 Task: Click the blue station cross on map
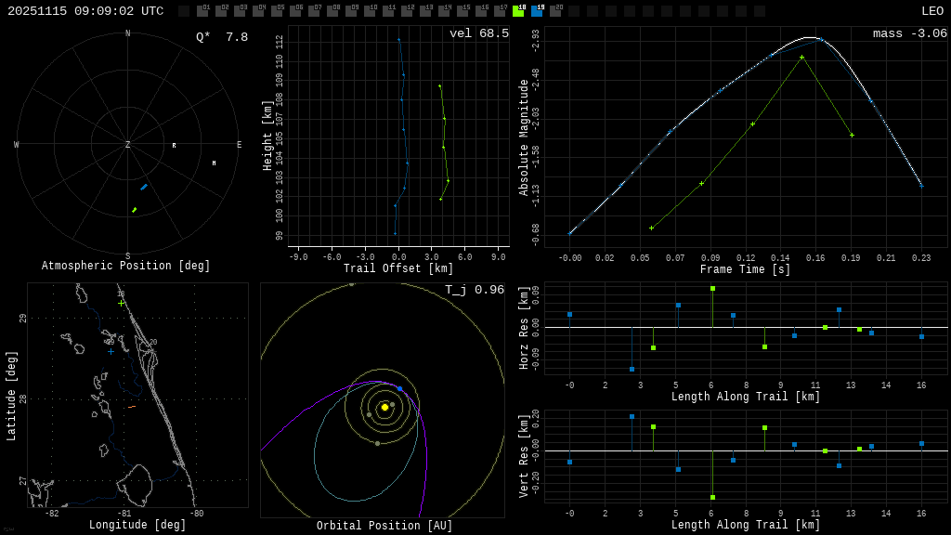click(x=111, y=351)
